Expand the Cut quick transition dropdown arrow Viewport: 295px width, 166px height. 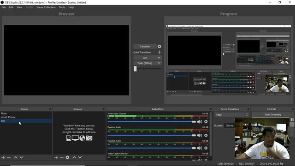click(x=159, y=58)
